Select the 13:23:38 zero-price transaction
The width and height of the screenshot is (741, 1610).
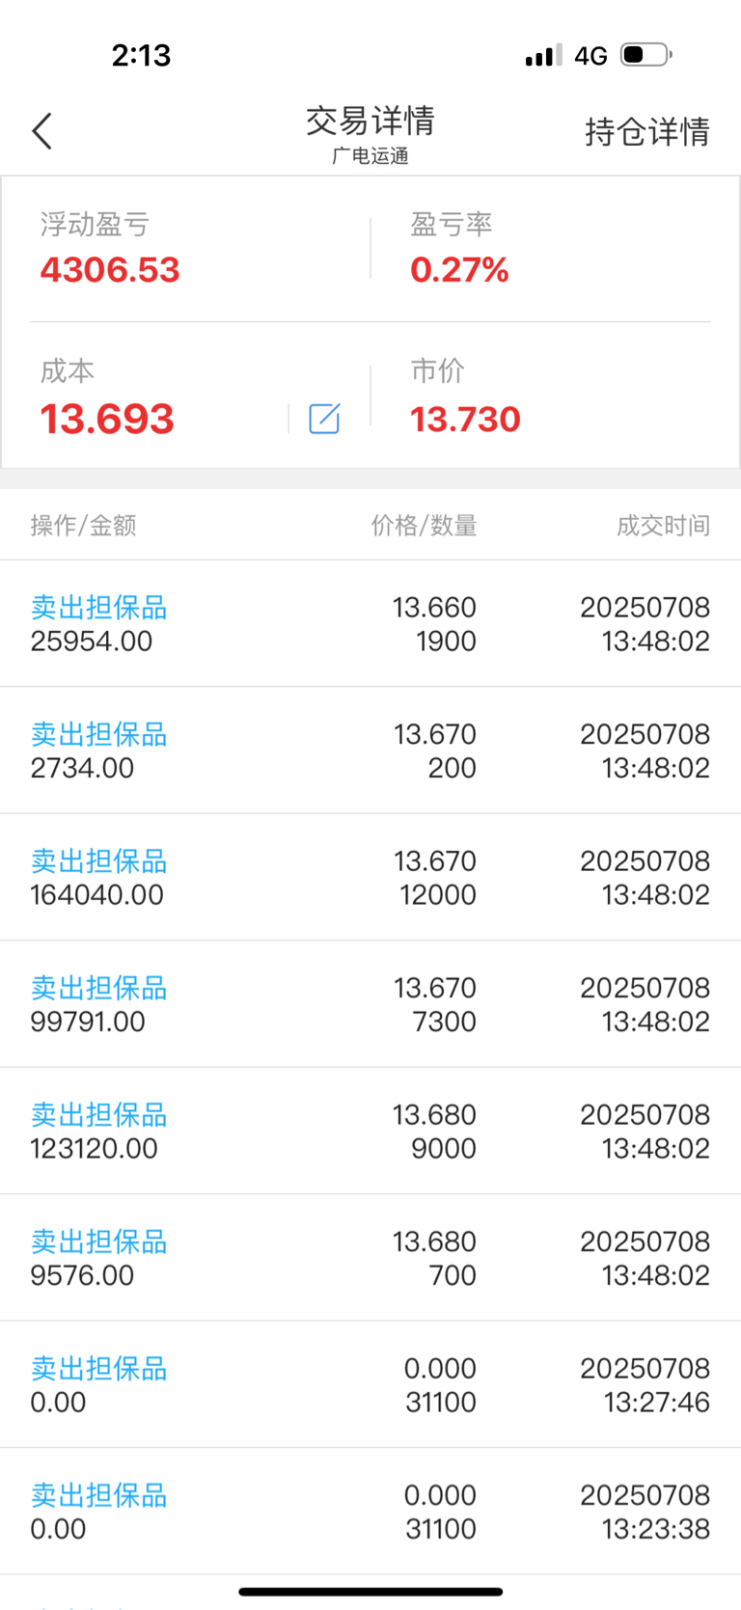coord(370,1512)
